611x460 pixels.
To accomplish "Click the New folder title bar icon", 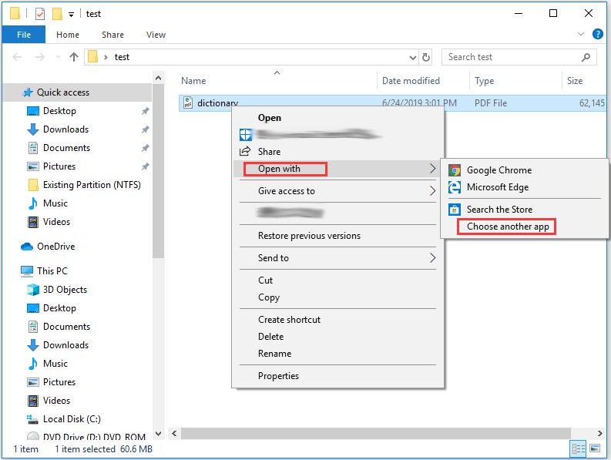I will click(x=57, y=14).
